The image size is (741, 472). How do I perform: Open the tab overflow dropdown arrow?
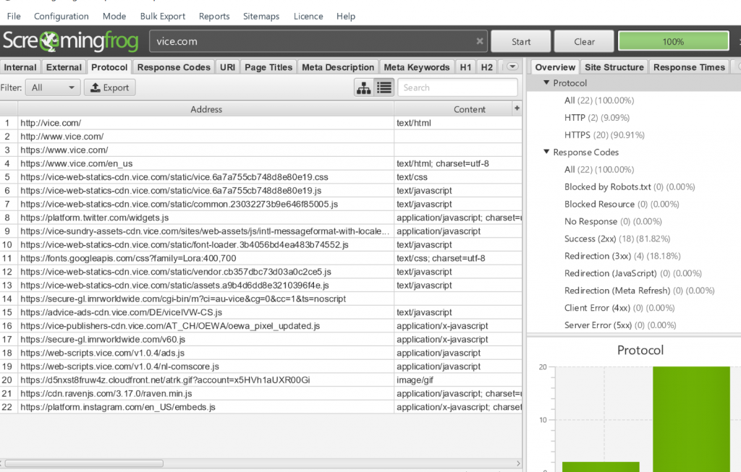click(512, 66)
